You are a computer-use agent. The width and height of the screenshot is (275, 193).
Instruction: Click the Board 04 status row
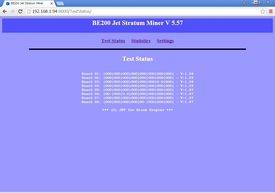point(137,86)
